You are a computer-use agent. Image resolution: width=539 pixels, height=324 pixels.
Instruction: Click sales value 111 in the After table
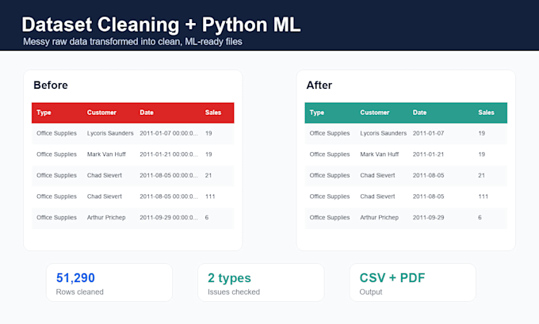point(483,196)
